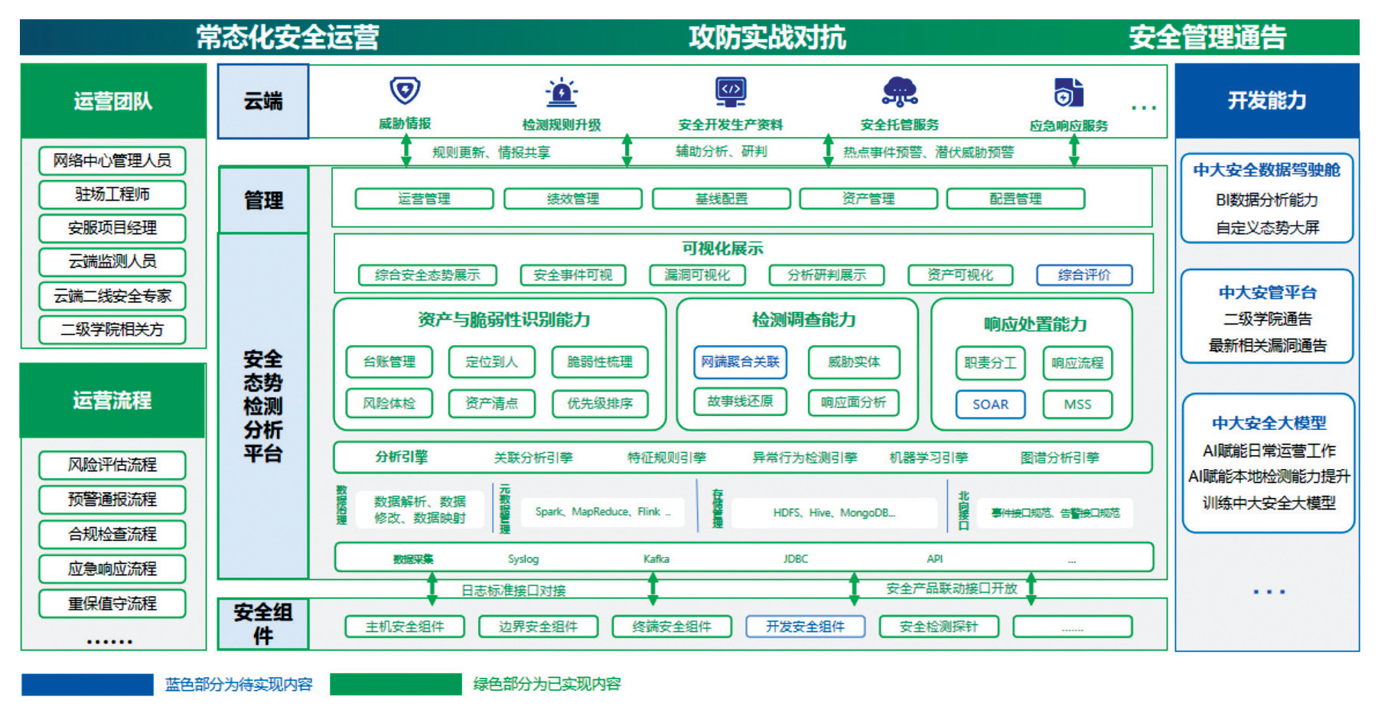Screen dimensions: 1388x726
Task: Click the 云端 layer label
Action: [263, 101]
